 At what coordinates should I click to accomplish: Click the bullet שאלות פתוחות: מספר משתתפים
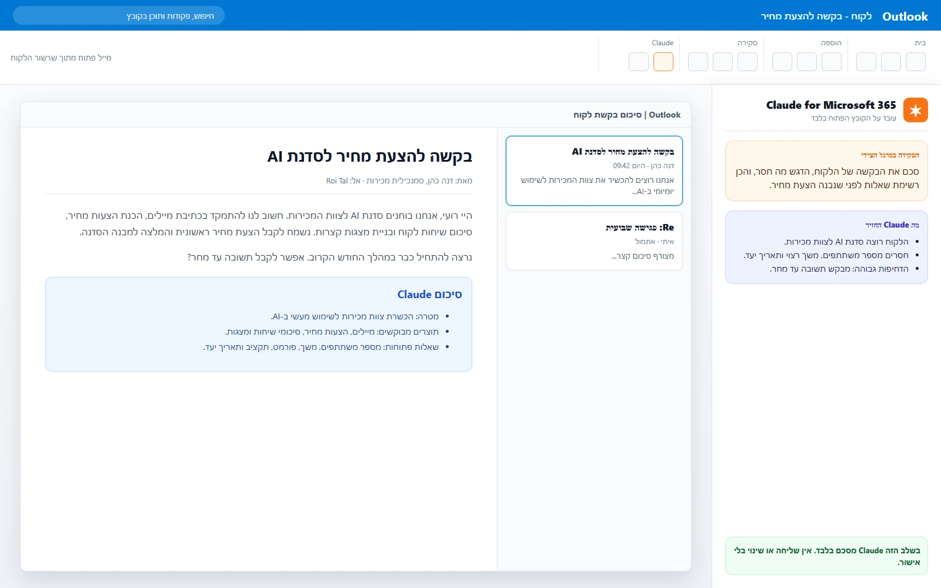tap(321, 347)
